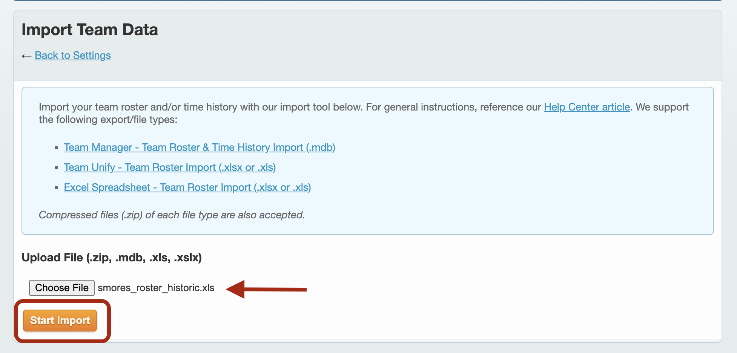Click the 'the following export/file types' text line
Viewport: 737px width, 353px height.
[x=108, y=120]
